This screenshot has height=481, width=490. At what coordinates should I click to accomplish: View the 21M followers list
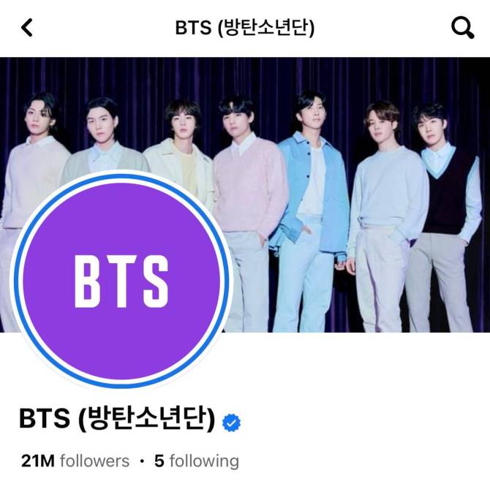click(75, 461)
